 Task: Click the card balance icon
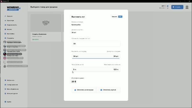[168, 8]
